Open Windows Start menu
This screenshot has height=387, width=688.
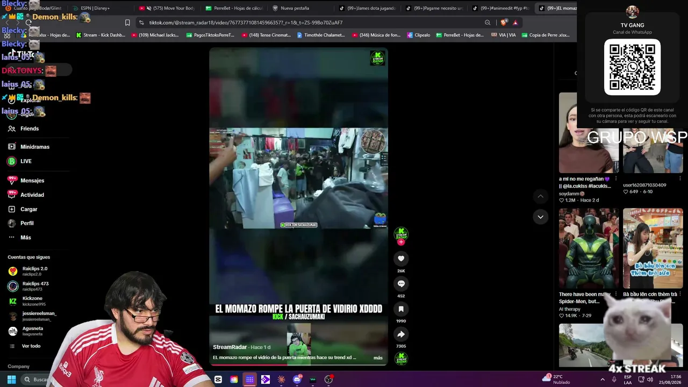(x=11, y=379)
